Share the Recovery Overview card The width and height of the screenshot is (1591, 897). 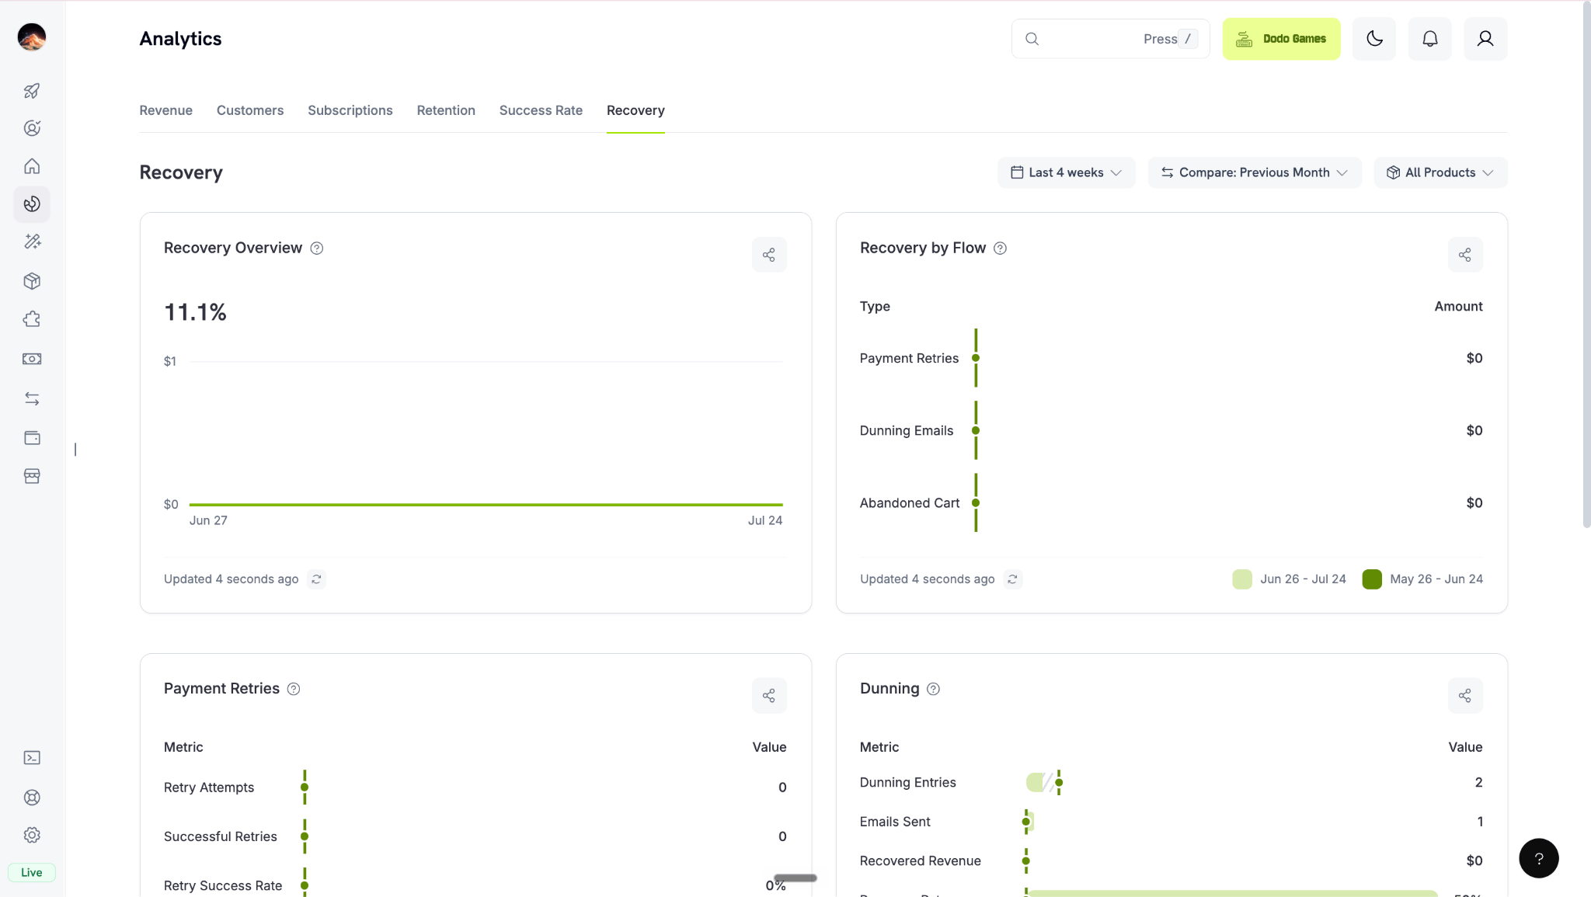click(x=769, y=255)
